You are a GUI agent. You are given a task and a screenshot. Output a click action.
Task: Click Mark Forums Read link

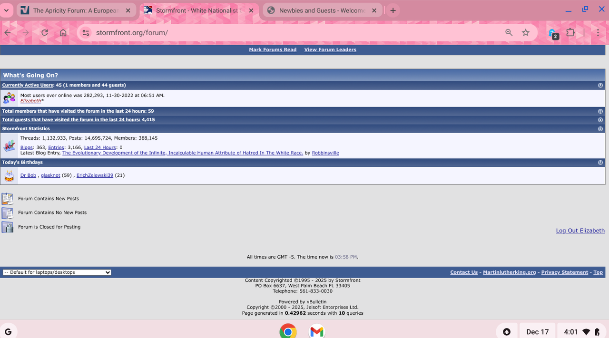273,49
